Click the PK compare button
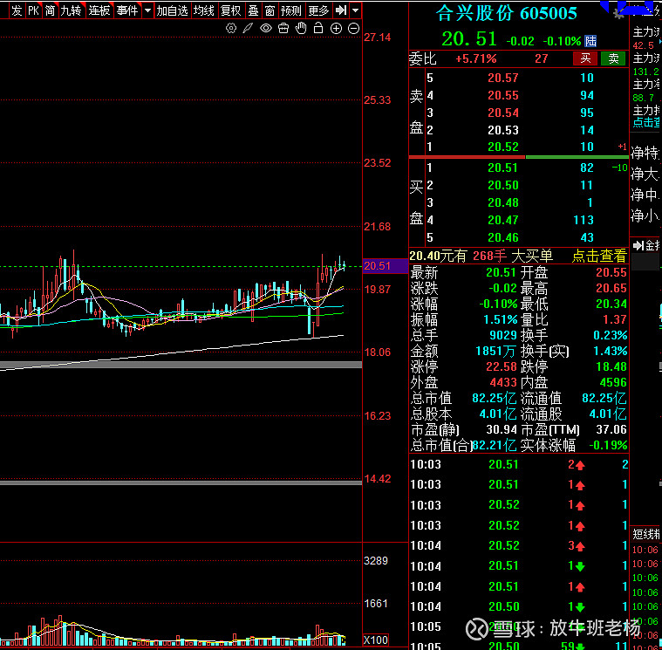The image size is (662, 650). 33,10
